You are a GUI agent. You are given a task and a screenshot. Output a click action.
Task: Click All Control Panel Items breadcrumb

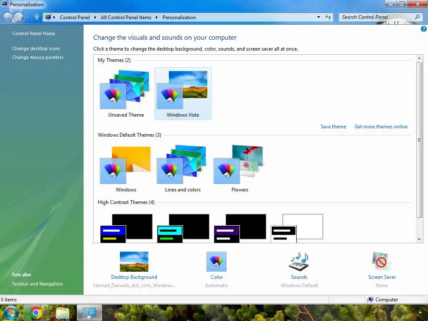coord(126,18)
